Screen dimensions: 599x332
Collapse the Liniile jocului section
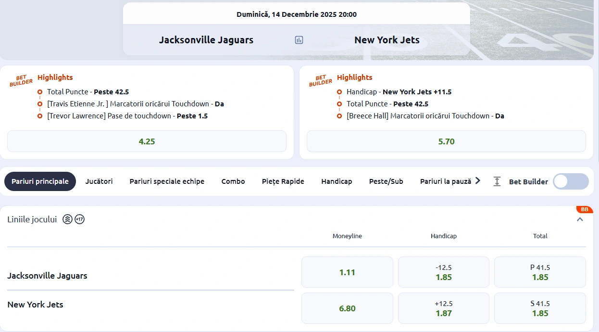[579, 218]
